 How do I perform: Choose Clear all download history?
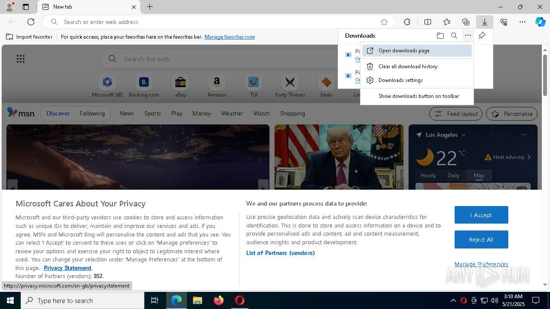click(x=417, y=67)
